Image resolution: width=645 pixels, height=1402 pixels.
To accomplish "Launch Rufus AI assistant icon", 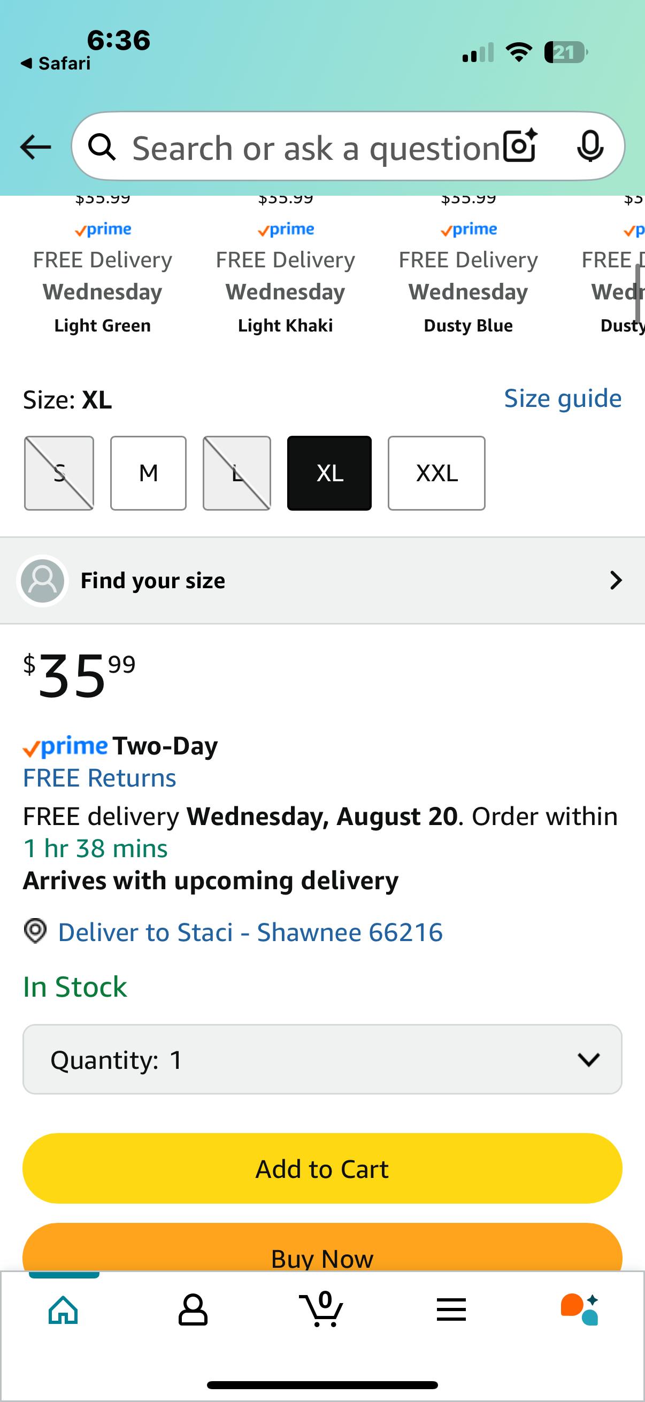I will pyautogui.click(x=580, y=1309).
